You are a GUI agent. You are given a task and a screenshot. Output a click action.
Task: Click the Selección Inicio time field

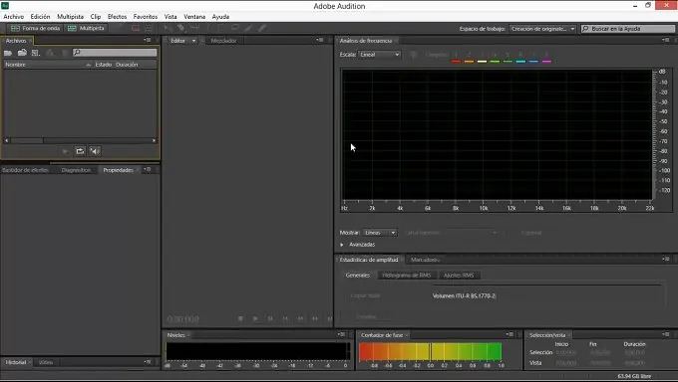(566, 352)
